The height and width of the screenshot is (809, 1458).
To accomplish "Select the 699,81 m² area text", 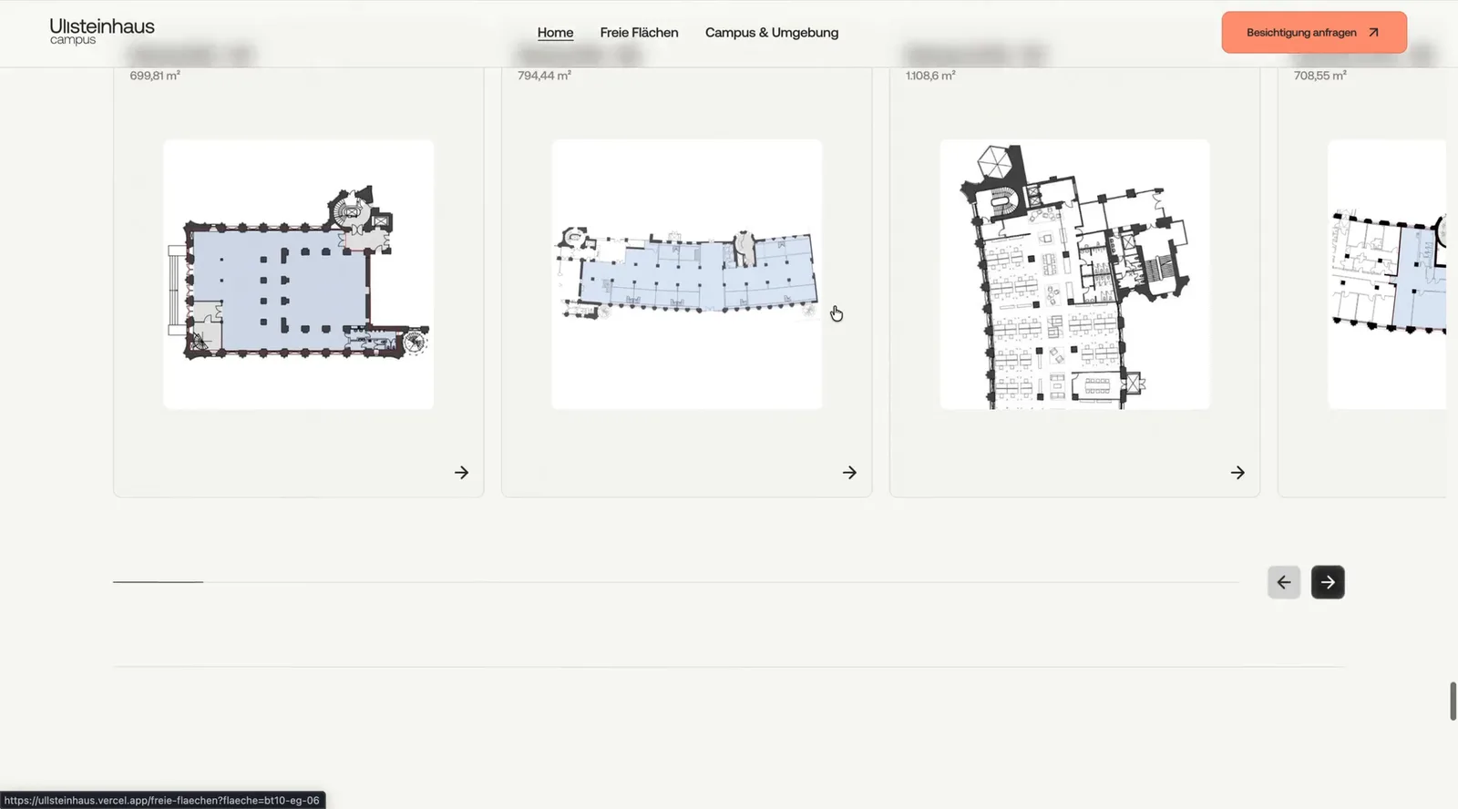I will point(155,76).
